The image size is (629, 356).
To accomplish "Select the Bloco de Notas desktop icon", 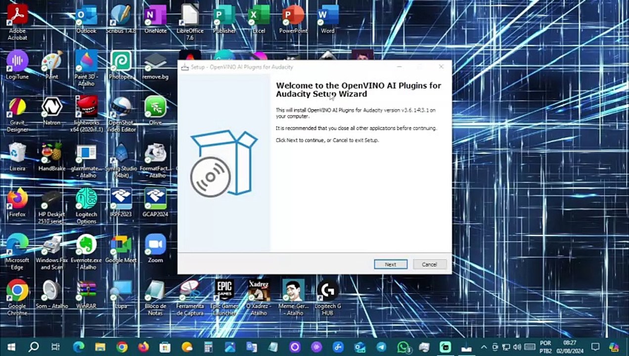I will 155,298.
